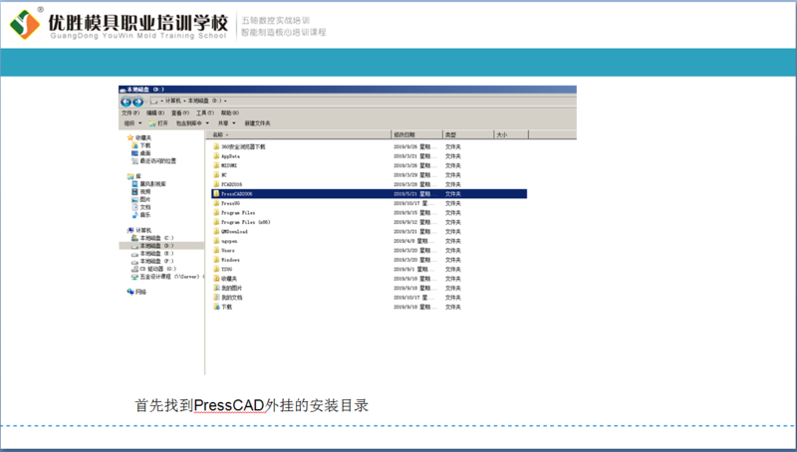The image size is (797, 452).
Task: Select the Windows folder icon
Action: coord(216,260)
